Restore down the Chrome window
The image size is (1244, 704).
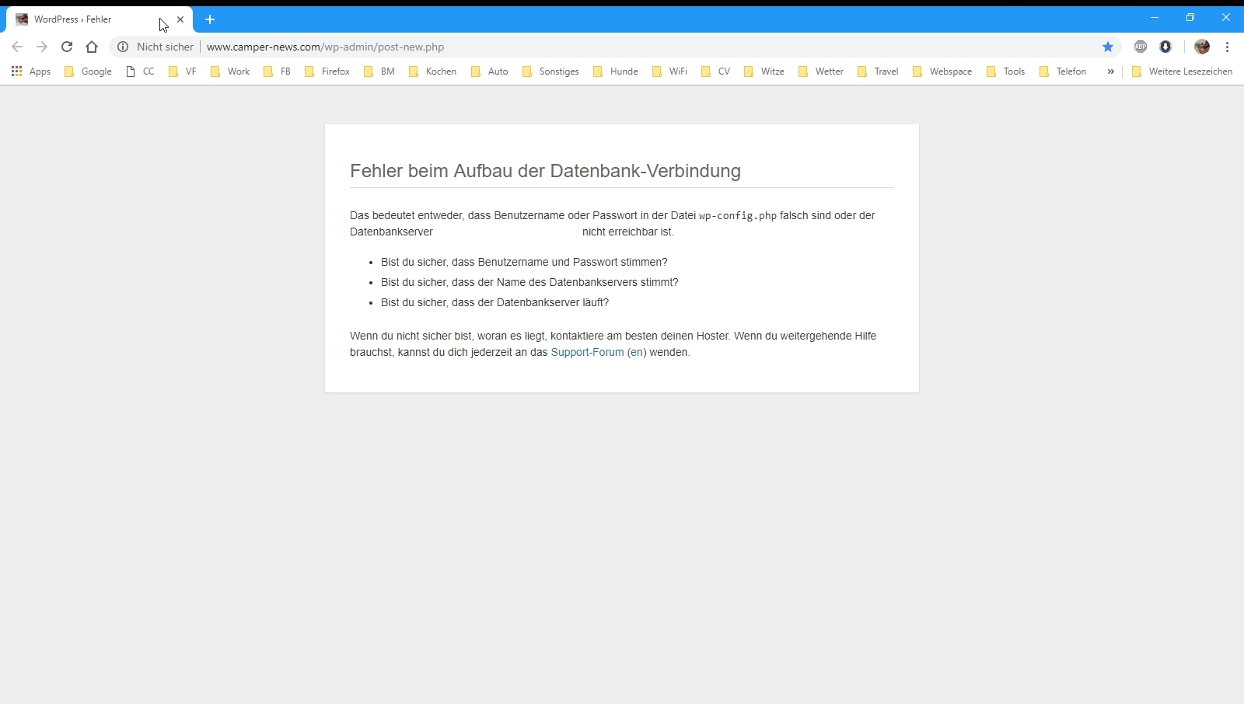click(1190, 17)
